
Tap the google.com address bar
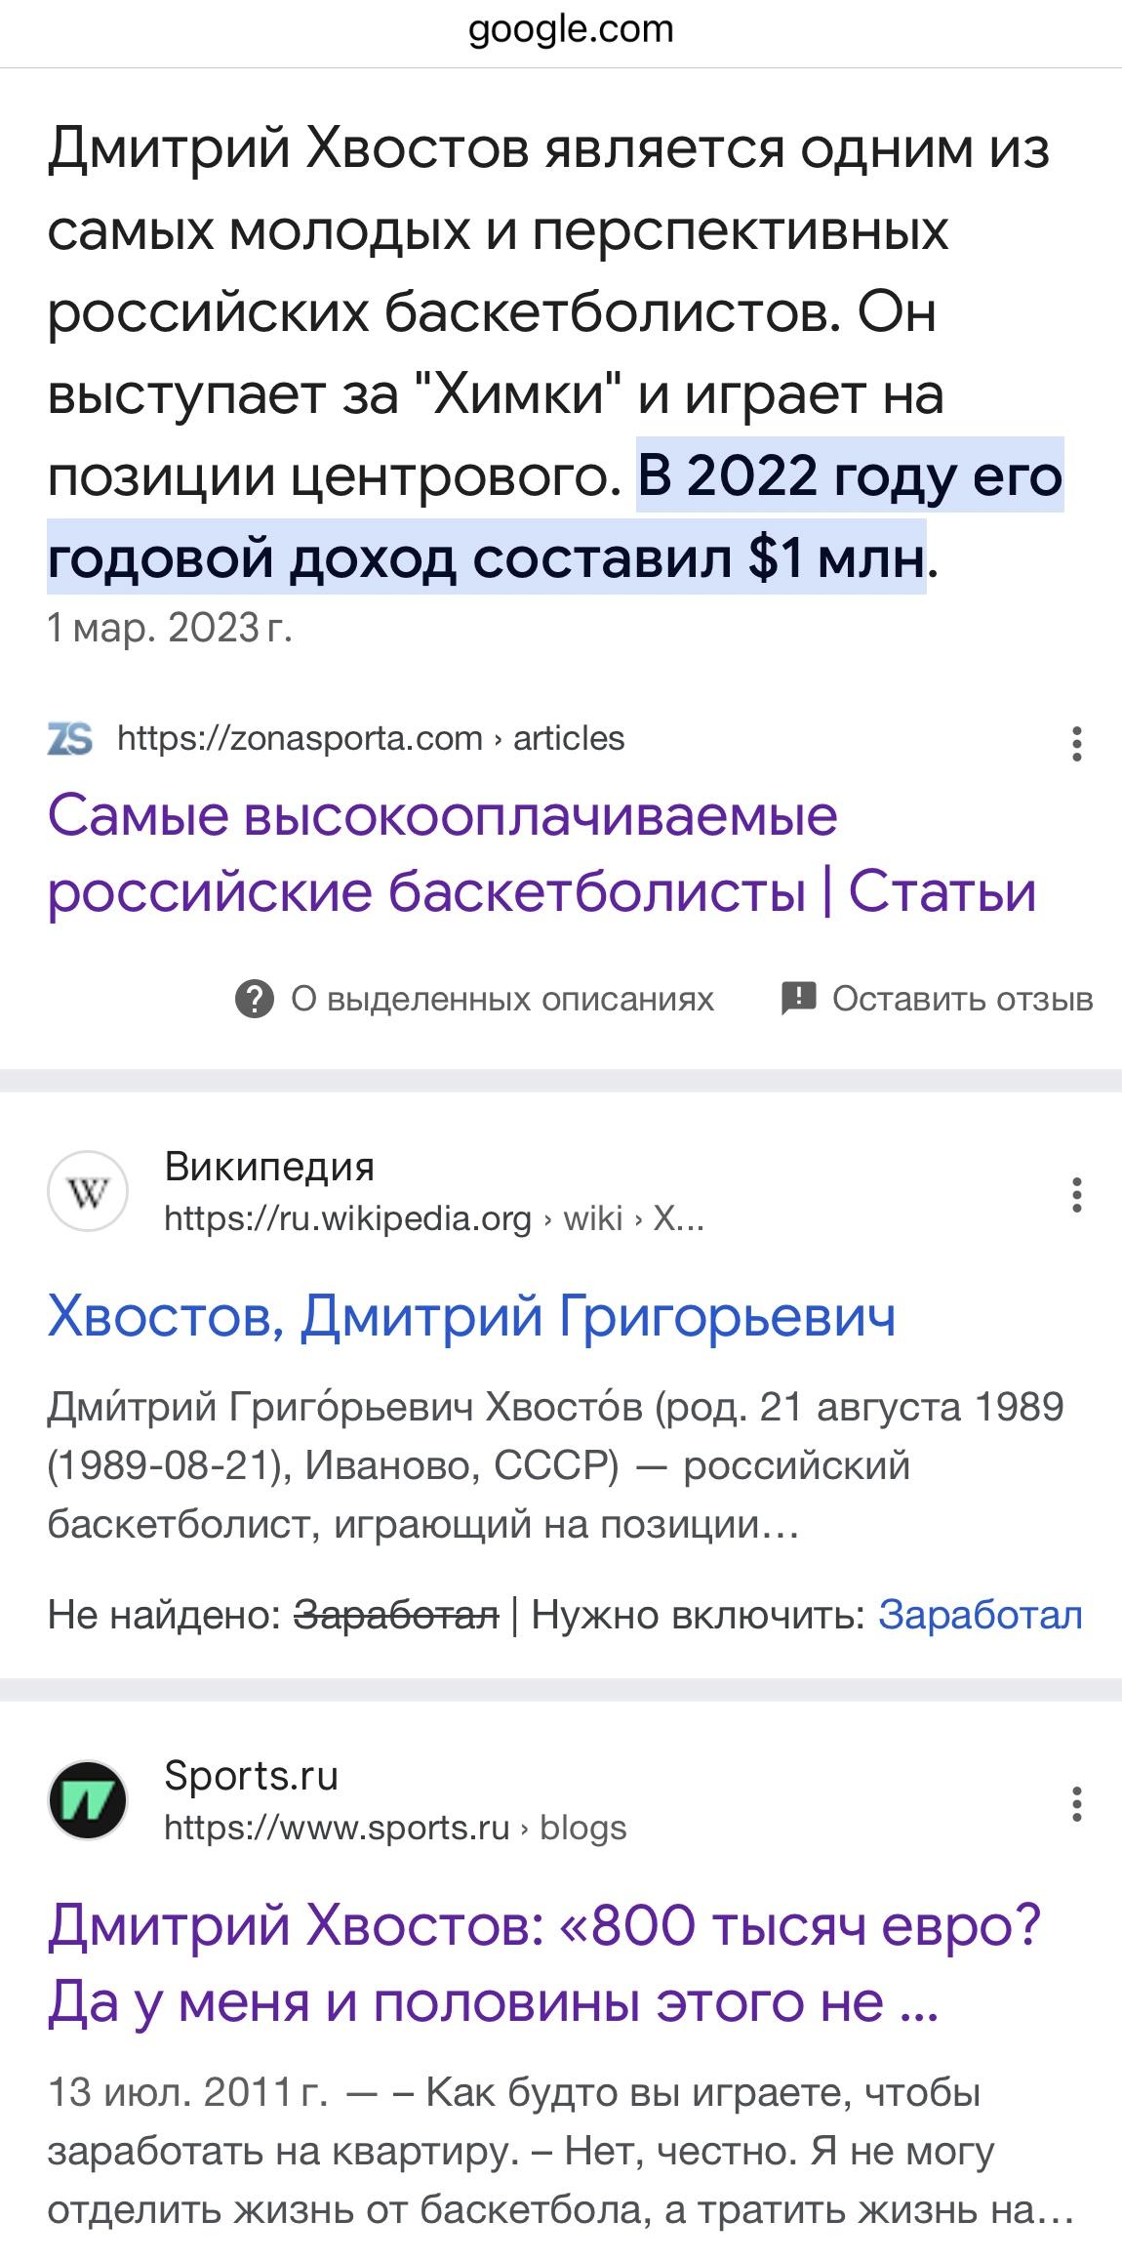coord(571,29)
